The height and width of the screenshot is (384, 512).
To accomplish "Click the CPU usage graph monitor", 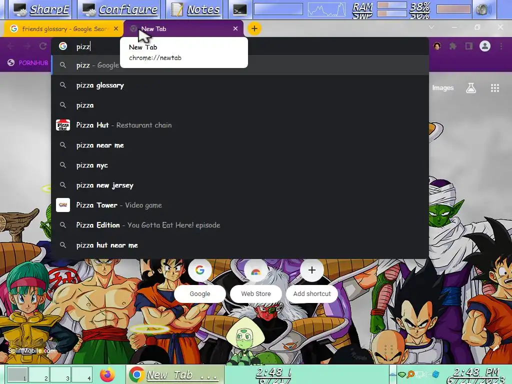I will (326, 9).
